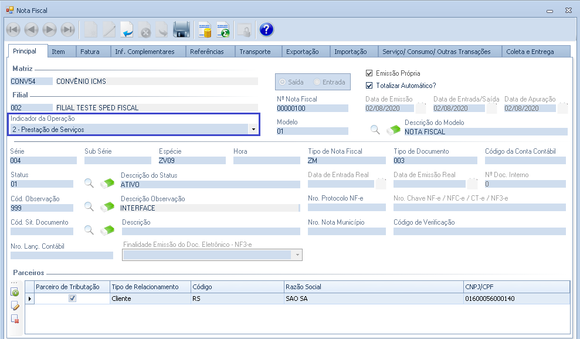The height and width of the screenshot is (339, 580).
Task: Click the document with gold coins icon
Action: pyautogui.click(x=205, y=29)
